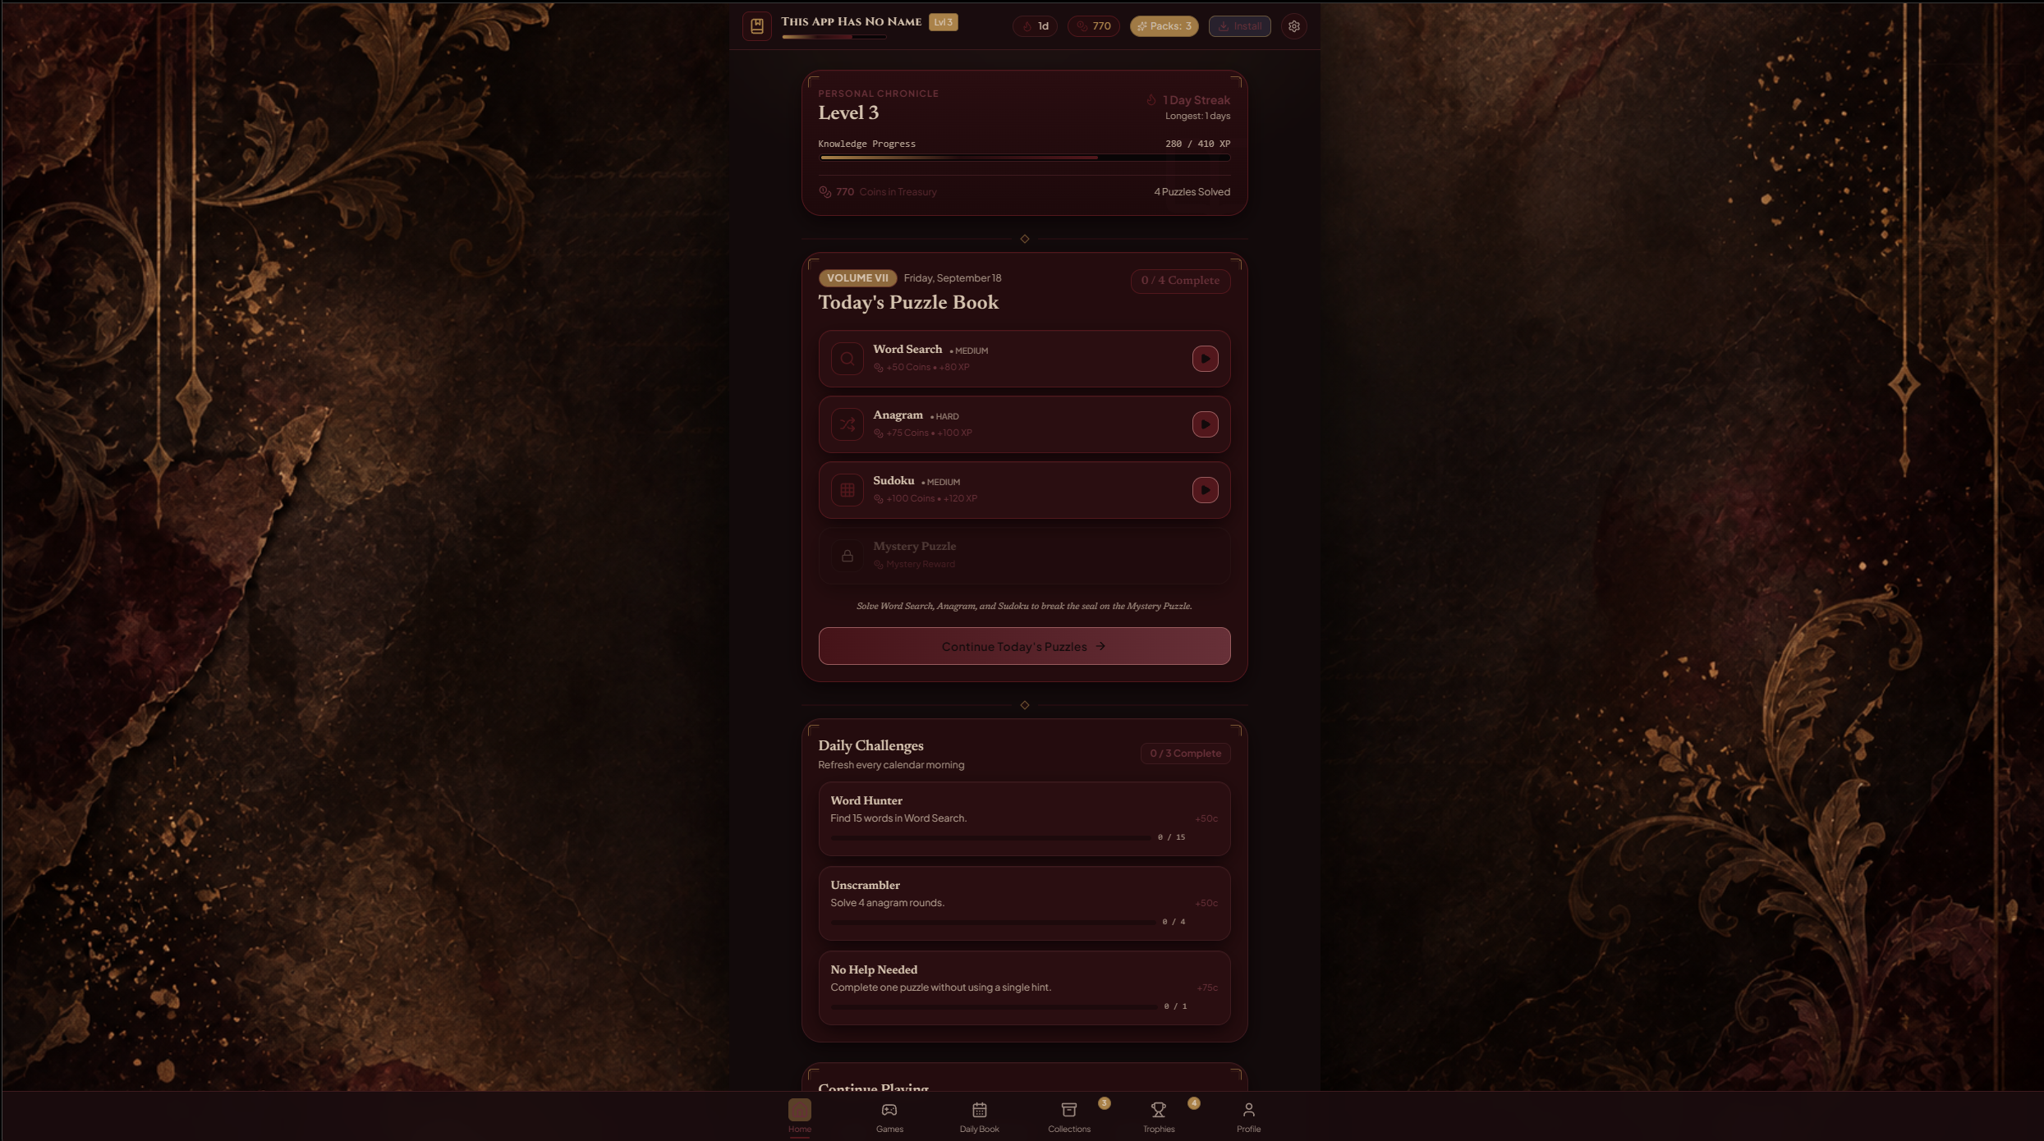Click the Trophies notification badge

pyautogui.click(x=1194, y=1103)
